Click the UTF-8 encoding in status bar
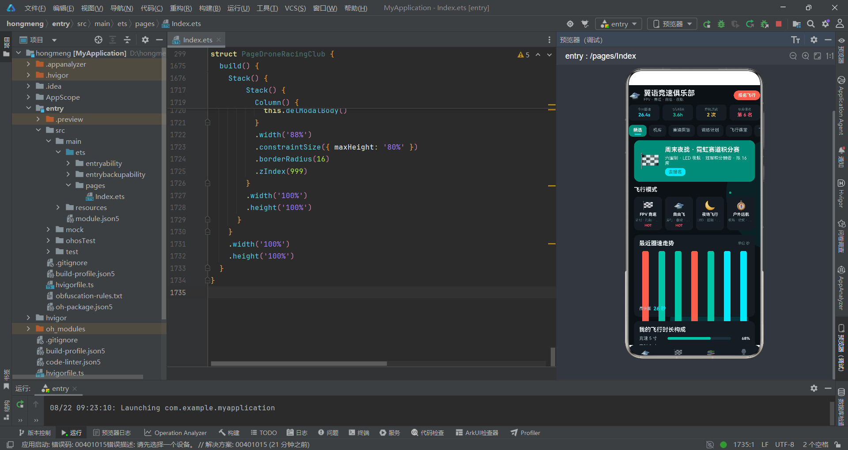The height and width of the screenshot is (450, 848). (784, 445)
